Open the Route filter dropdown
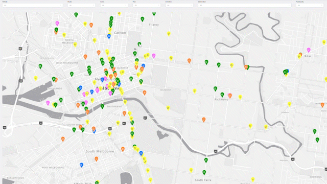This screenshot has height=184, width=327. pyautogui.click(x=81, y=5)
